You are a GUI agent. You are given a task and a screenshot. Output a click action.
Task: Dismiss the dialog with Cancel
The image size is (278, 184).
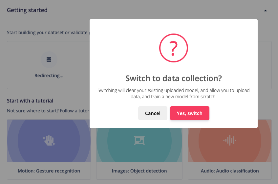(x=153, y=113)
